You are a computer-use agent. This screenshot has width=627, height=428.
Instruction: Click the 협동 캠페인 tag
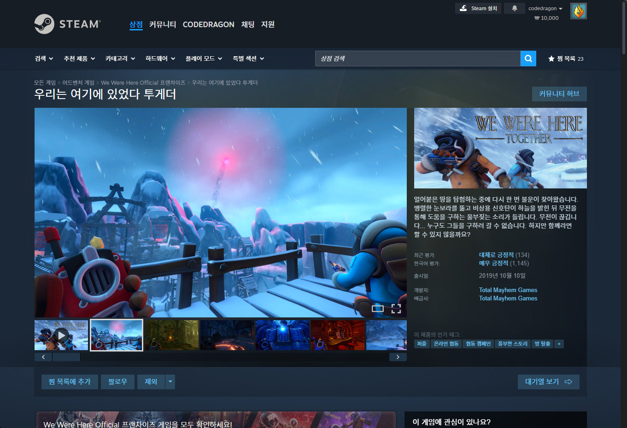coord(478,344)
